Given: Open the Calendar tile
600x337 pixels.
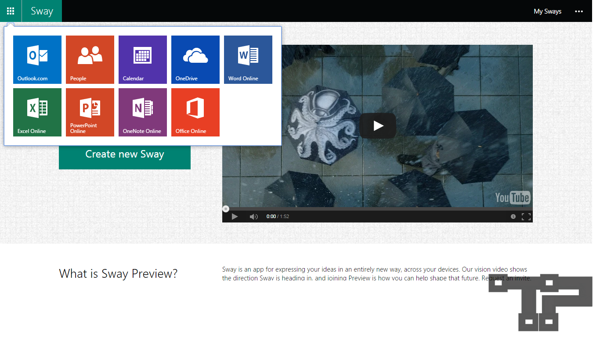Looking at the screenshot, I should pos(143,60).
